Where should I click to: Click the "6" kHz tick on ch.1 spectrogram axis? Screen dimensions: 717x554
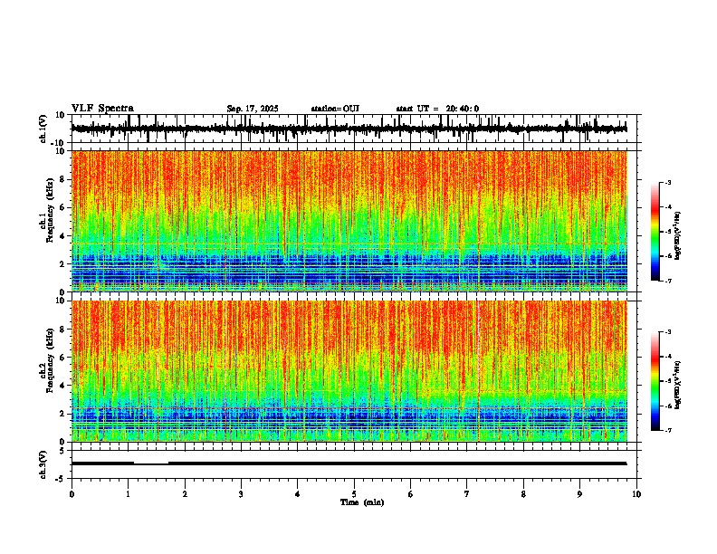point(63,207)
